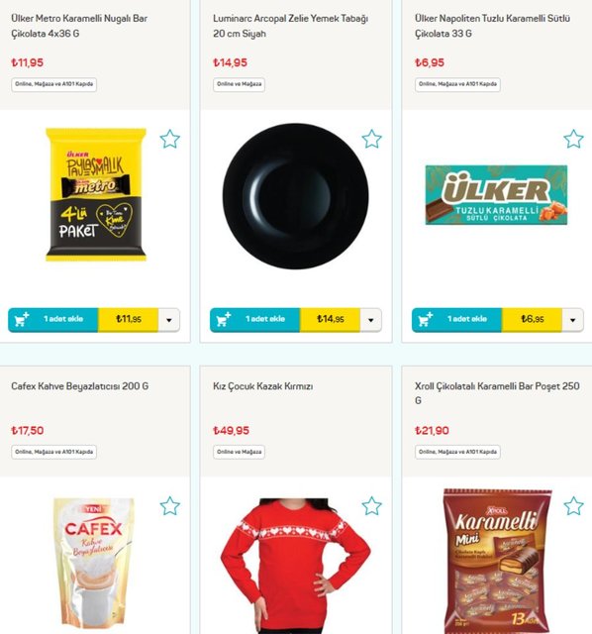Favorite the Ülker Metro bar with star
The width and height of the screenshot is (592, 634).
(169, 139)
